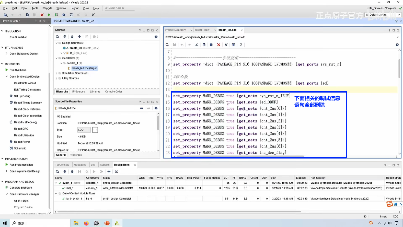Search in the Design Runs panel

[57, 172]
